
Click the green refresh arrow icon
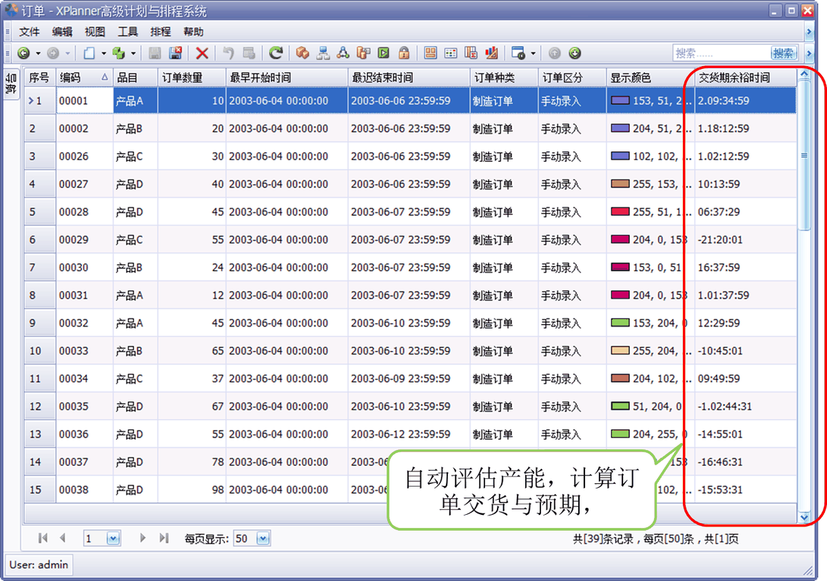click(x=276, y=53)
